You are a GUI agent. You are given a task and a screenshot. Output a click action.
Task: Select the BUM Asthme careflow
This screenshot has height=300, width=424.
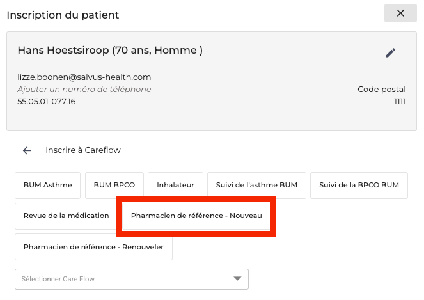(48, 186)
